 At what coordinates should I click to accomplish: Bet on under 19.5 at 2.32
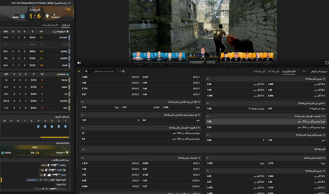[x=236, y=84]
